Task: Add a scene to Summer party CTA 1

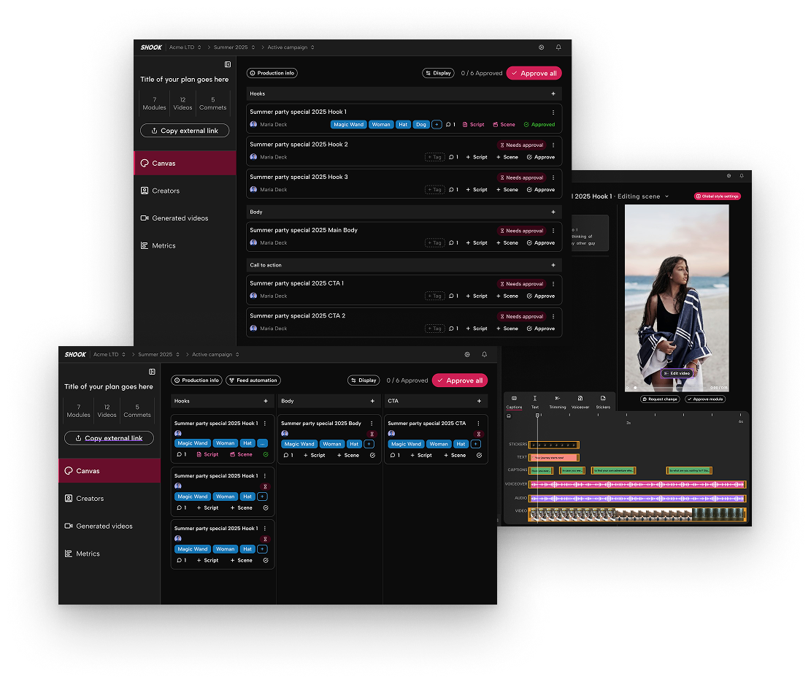Action: 507,296
